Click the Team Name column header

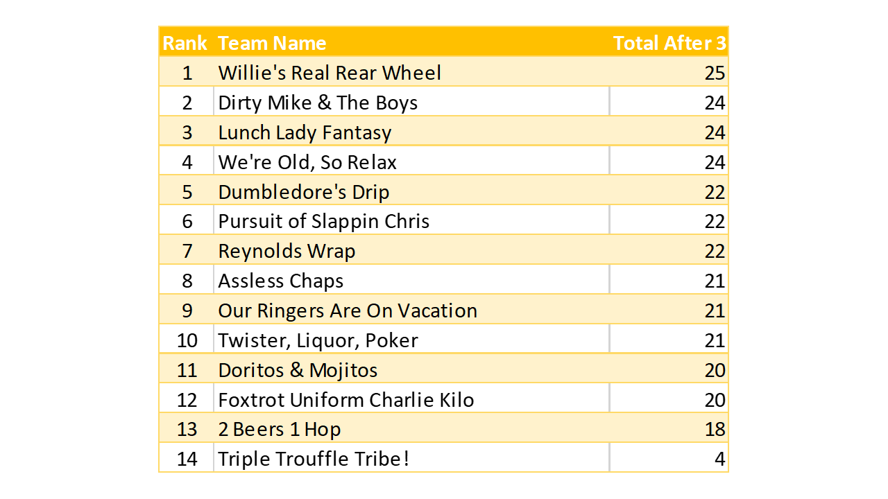point(272,43)
